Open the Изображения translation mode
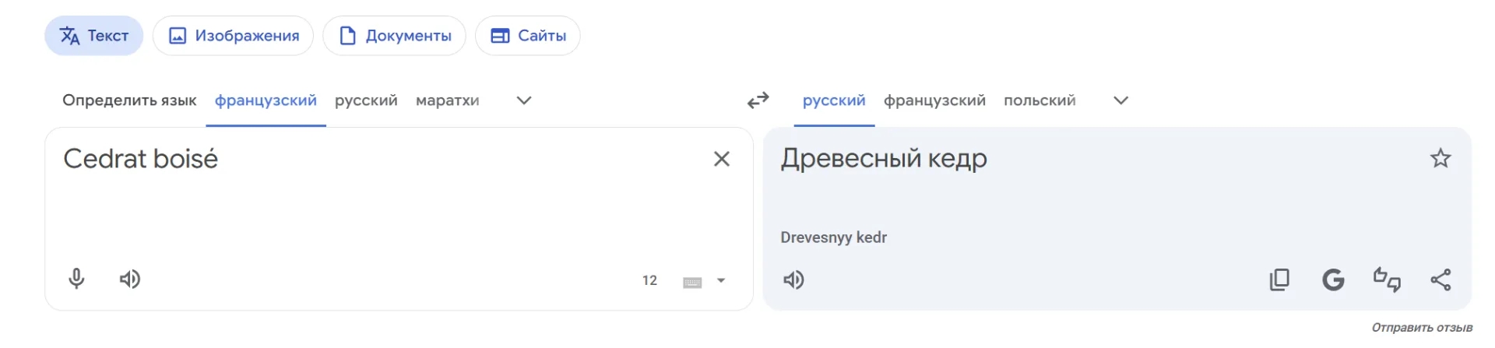 tap(234, 36)
